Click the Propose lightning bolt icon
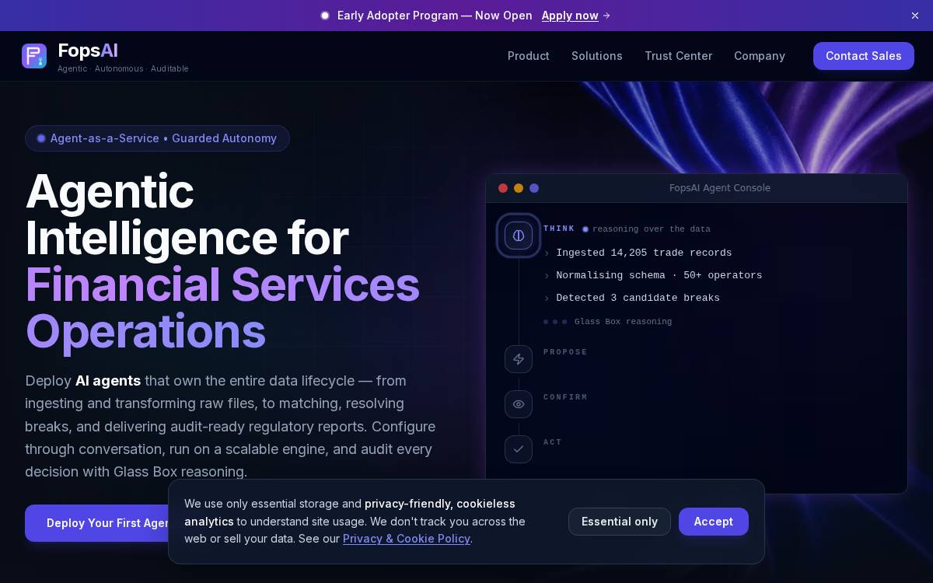This screenshot has width=933, height=583. [x=519, y=359]
